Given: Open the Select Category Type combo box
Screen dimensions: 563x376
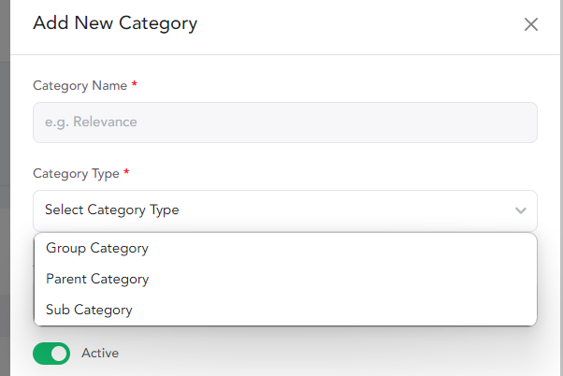Looking at the screenshot, I should 285,210.
